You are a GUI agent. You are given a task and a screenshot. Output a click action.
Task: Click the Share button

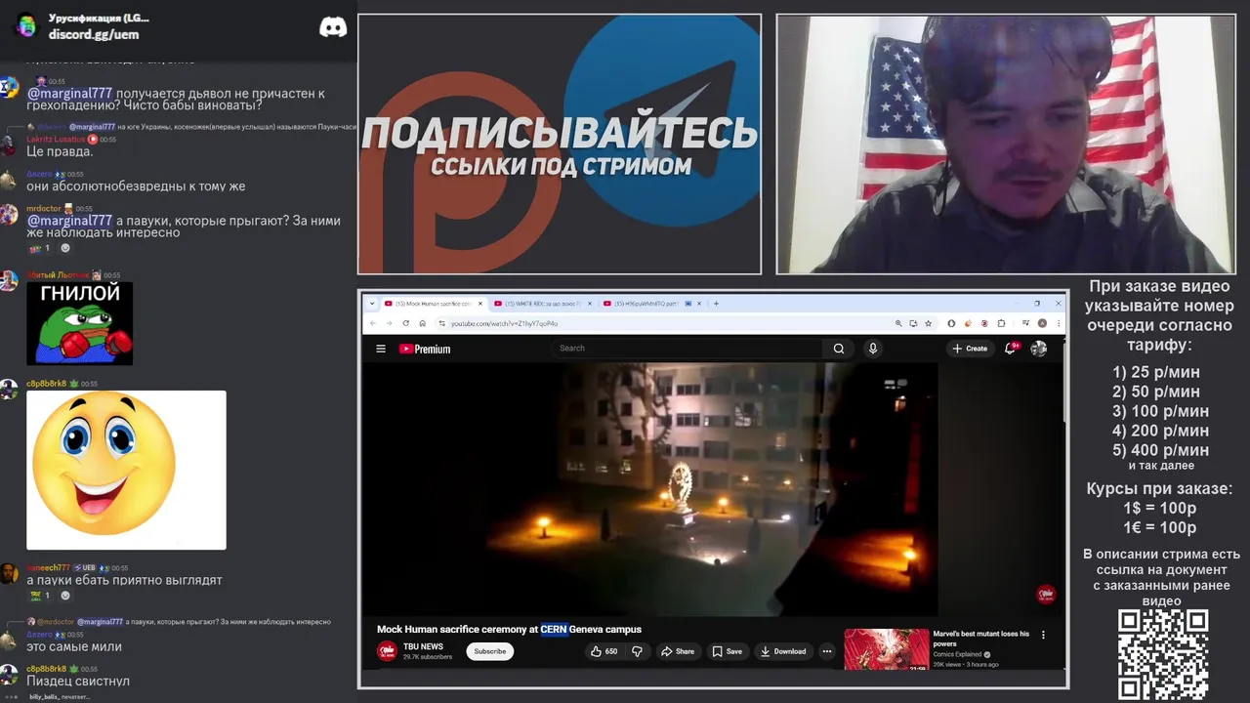(677, 651)
